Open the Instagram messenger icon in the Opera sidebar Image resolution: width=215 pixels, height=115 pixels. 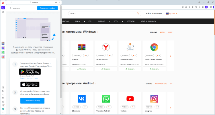(3, 57)
